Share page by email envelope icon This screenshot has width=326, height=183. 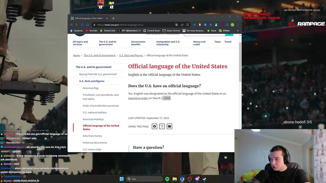169,126
